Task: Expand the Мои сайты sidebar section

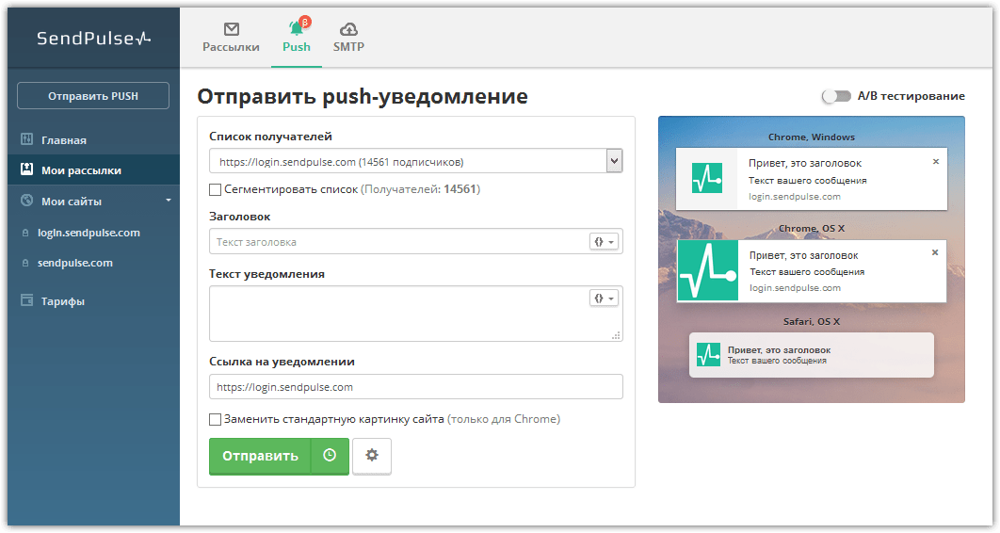Action: (x=168, y=201)
